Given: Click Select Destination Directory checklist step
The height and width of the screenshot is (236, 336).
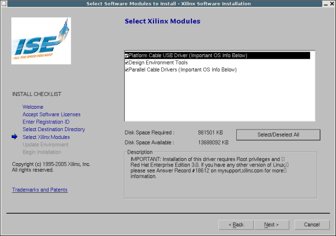Looking at the screenshot, I should (x=53, y=129).
